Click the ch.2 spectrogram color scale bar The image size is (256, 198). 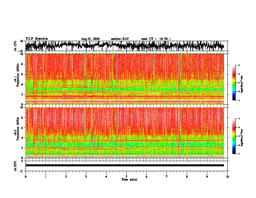tap(234, 136)
